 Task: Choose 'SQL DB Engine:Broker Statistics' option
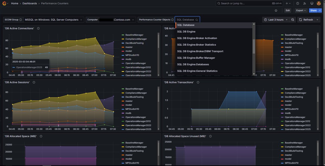pos(214,45)
